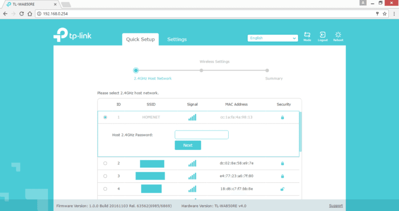Click signal bars of network 3

coord(193,176)
